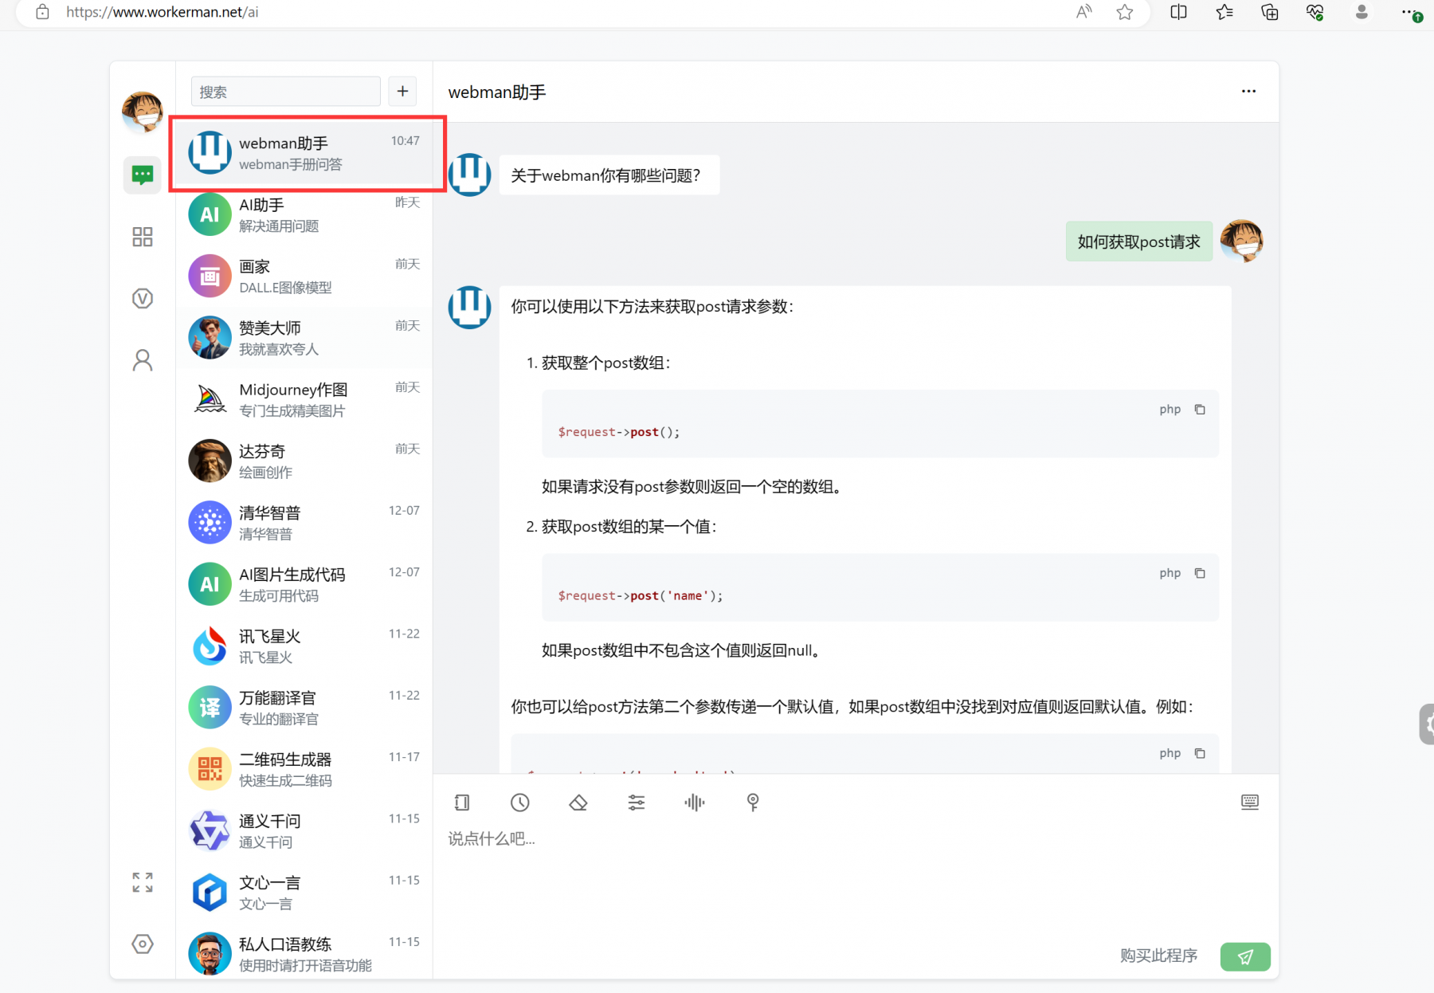Open 私人口语教练 conversation
Image resolution: width=1434 pixels, height=993 pixels.
[x=304, y=954]
